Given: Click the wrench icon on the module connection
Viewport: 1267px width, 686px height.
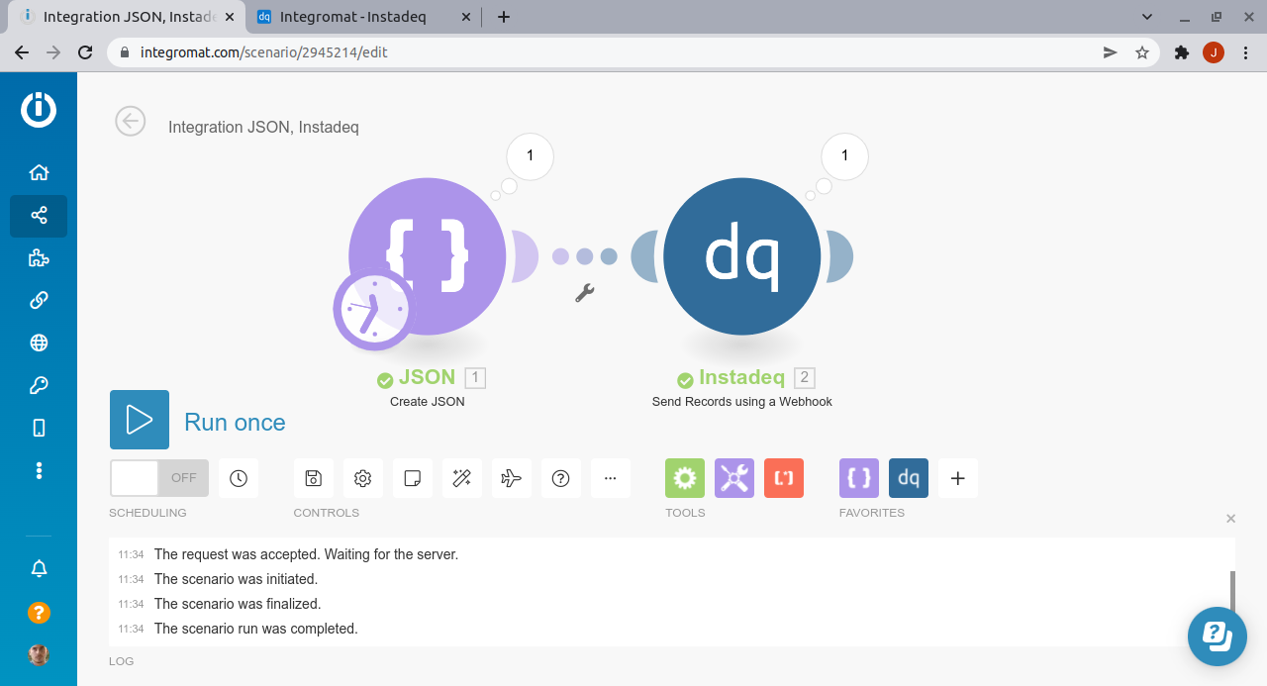Looking at the screenshot, I should click(x=584, y=292).
